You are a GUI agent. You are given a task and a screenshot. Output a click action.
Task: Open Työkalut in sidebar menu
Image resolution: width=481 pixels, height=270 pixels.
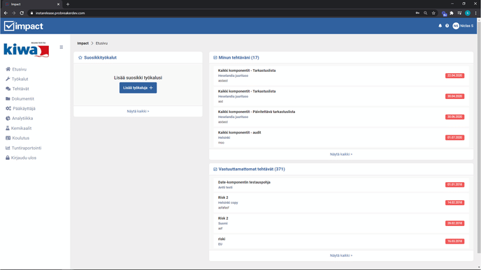pyautogui.click(x=20, y=79)
